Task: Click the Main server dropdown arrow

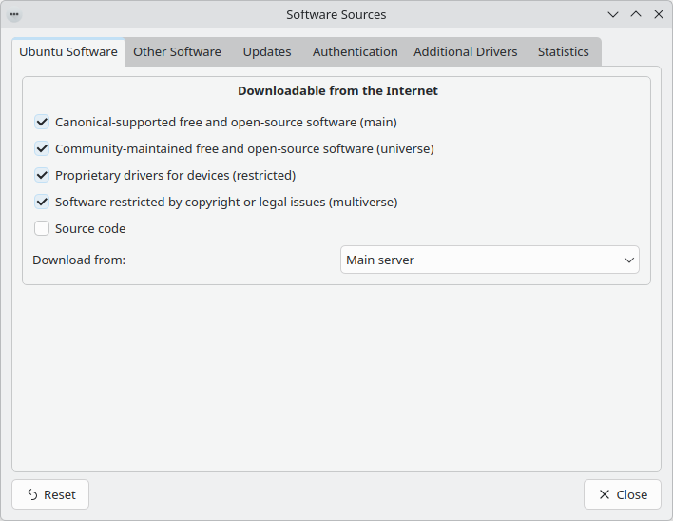Action: pyautogui.click(x=628, y=260)
